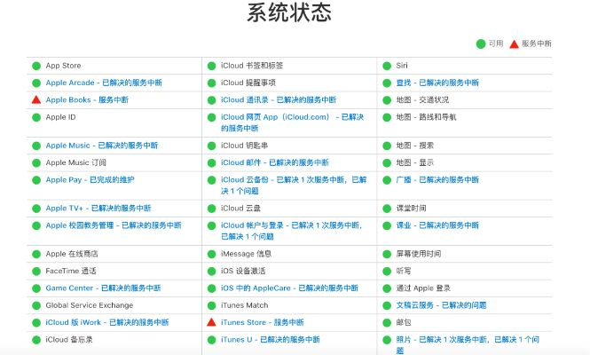Open Apple Music 已解决的服务中断 link
Image resolution: width=590 pixels, height=355 pixels.
(102, 146)
